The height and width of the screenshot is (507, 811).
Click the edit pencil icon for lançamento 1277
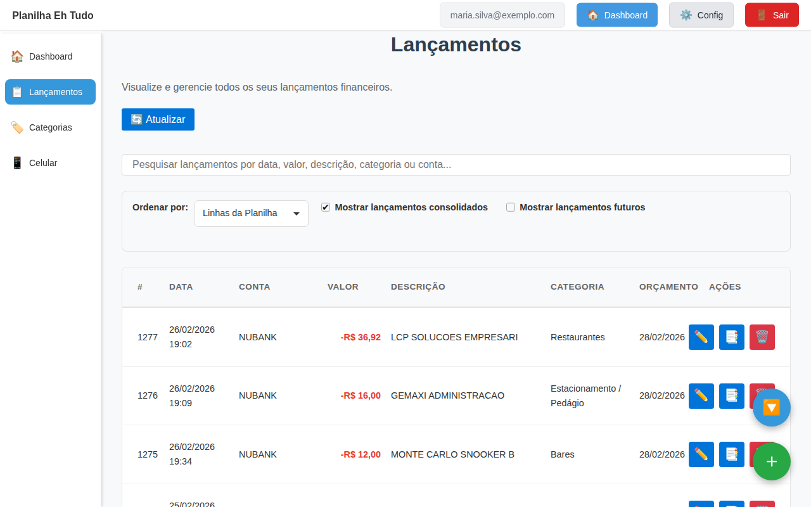701,337
